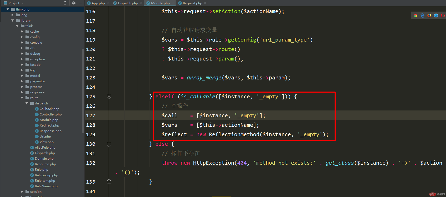
Task: Switch to the Dispatch.php editor tab
Action: coord(128,3)
